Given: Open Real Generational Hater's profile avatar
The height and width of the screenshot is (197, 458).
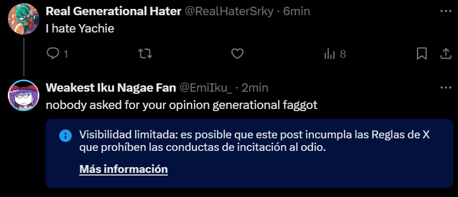Looking at the screenshot, I should tap(24, 19).
